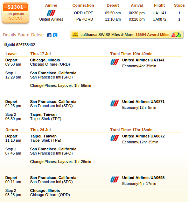Image resolution: width=188 pixels, height=202 pixels.
Task: Share flight on Facebook icon
Action: [49, 35]
